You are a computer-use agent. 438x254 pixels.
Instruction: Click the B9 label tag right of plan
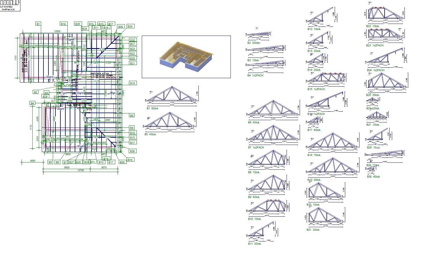(132, 115)
